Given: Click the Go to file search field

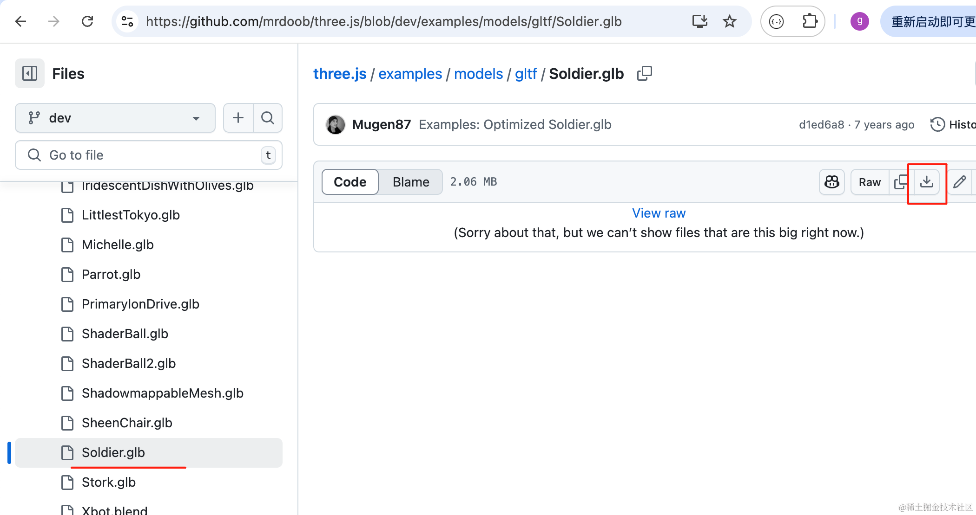Looking at the screenshot, I should [x=149, y=155].
